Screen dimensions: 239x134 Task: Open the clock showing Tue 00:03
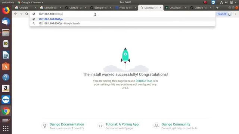[x=125, y=2]
